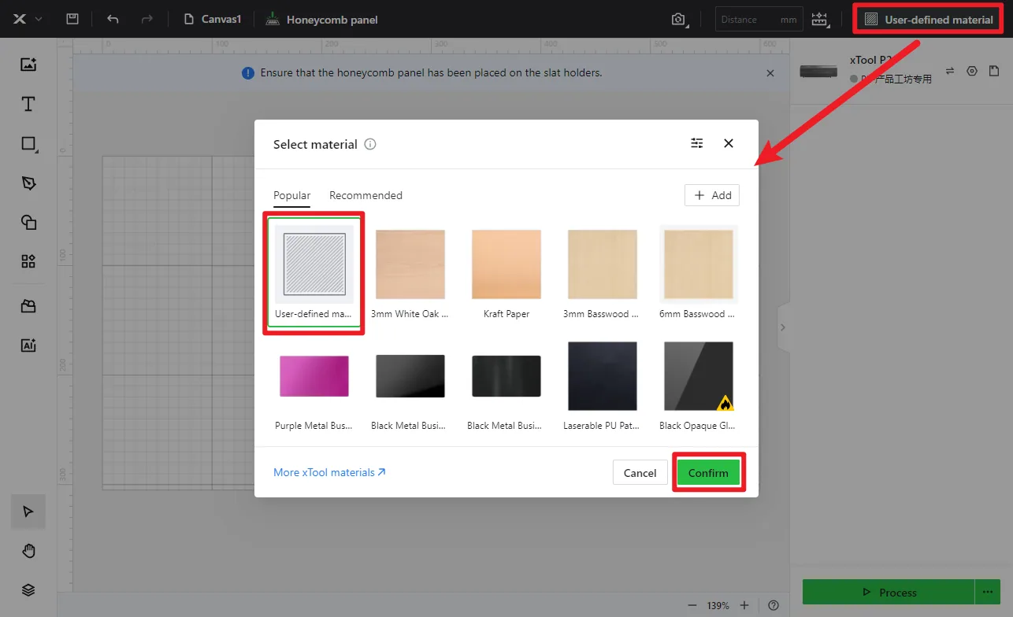Viewport: 1013px width, 617px height.
Task: Open the xTool logo main menu dropdown
Action: click(28, 19)
